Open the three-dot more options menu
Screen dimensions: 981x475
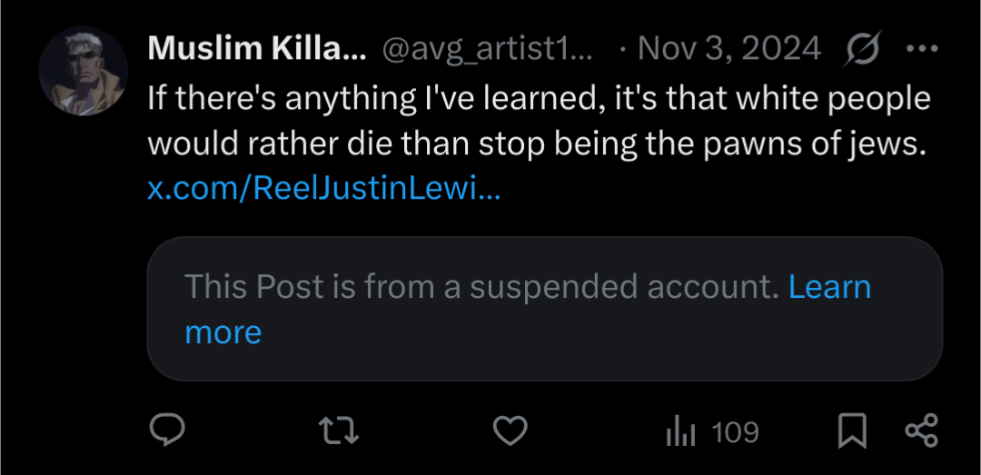(922, 49)
